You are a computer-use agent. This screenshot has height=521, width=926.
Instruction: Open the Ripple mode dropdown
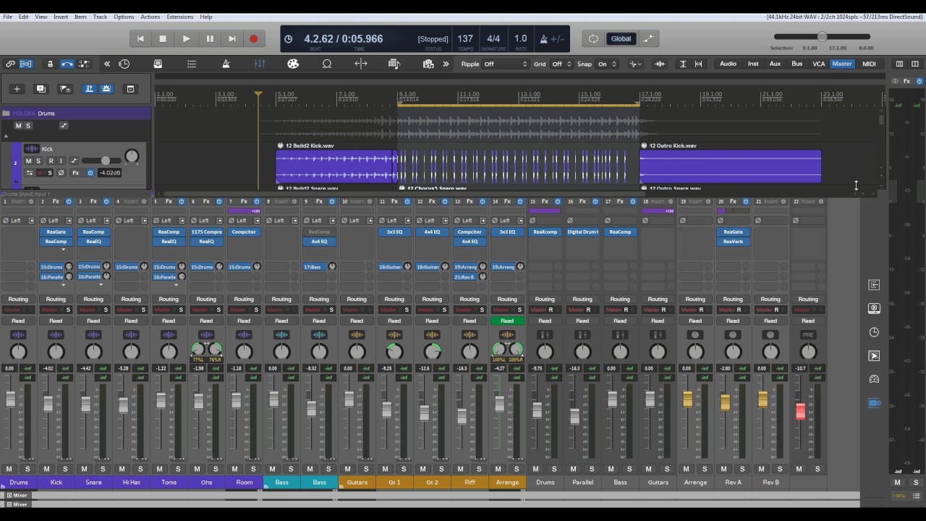pos(506,64)
